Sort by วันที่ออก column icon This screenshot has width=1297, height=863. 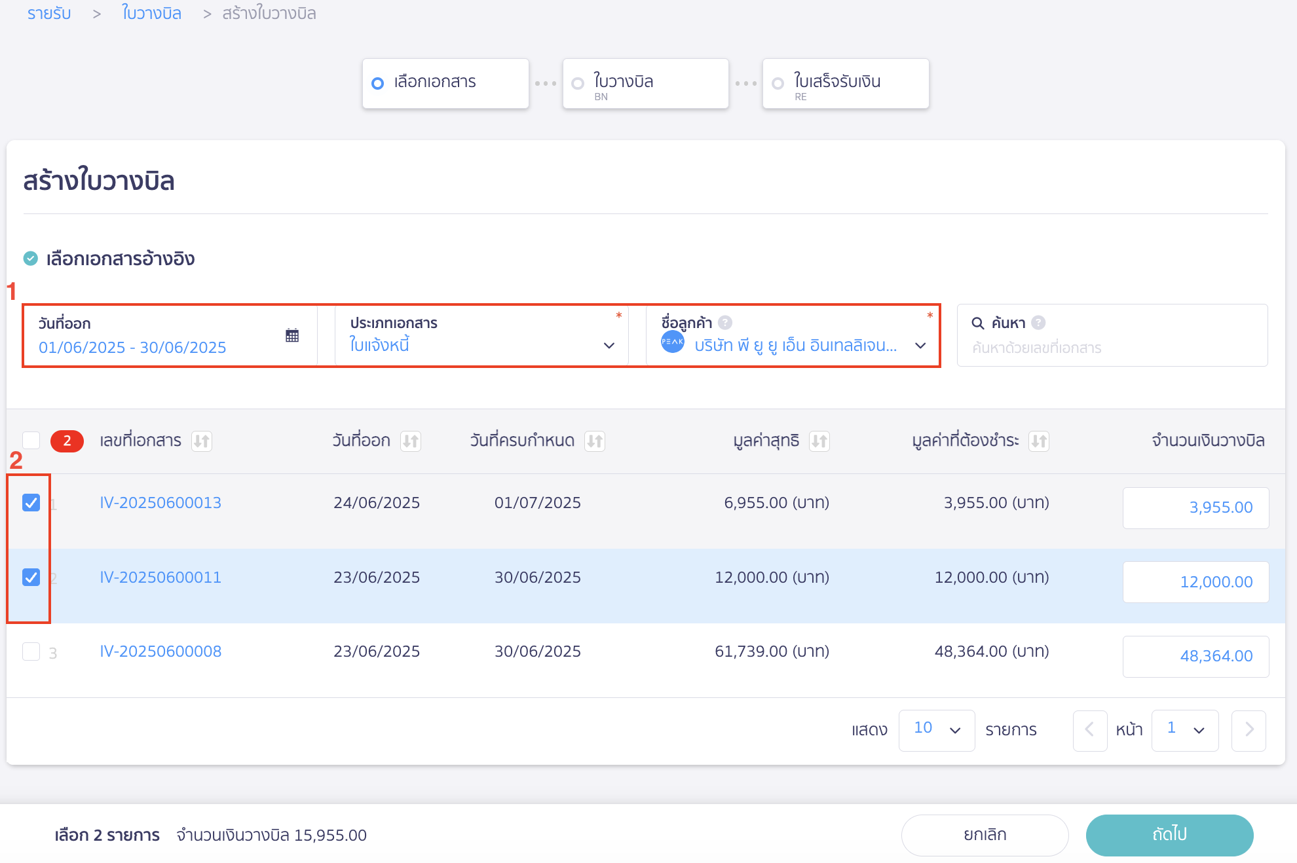(411, 441)
